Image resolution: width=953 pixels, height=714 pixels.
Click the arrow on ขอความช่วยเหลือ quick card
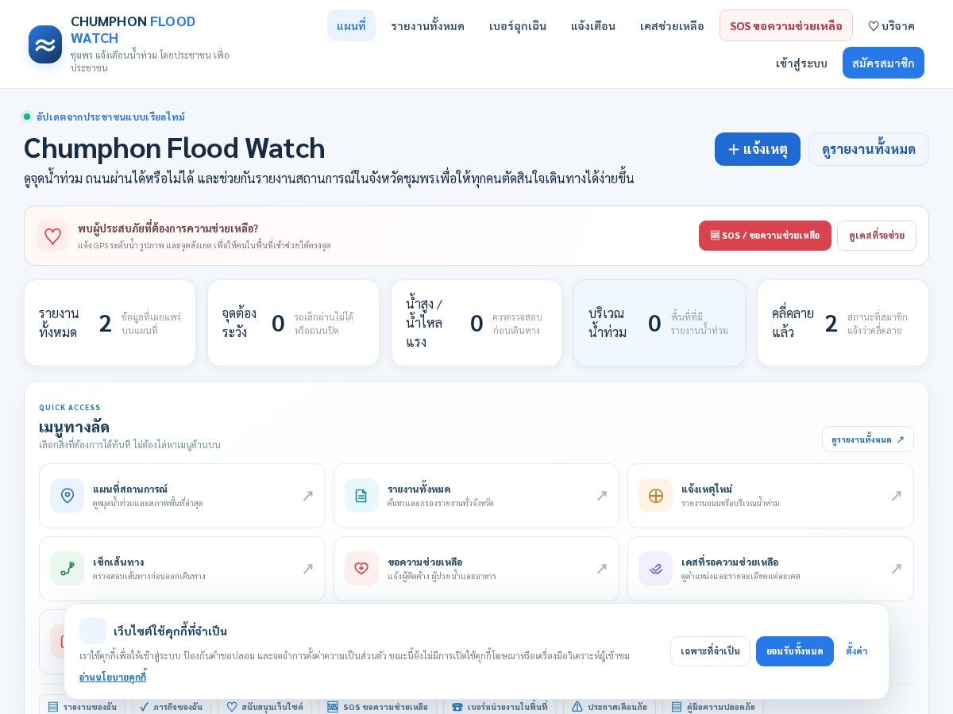click(602, 569)
